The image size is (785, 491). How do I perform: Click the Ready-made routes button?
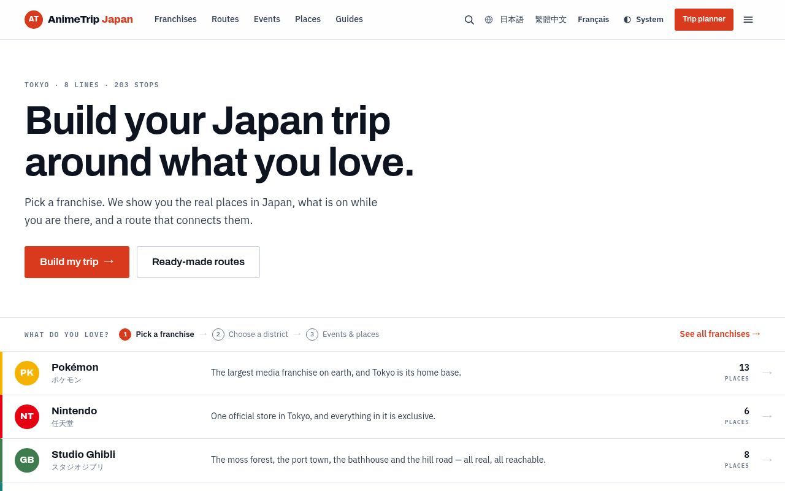click(198, 262)
